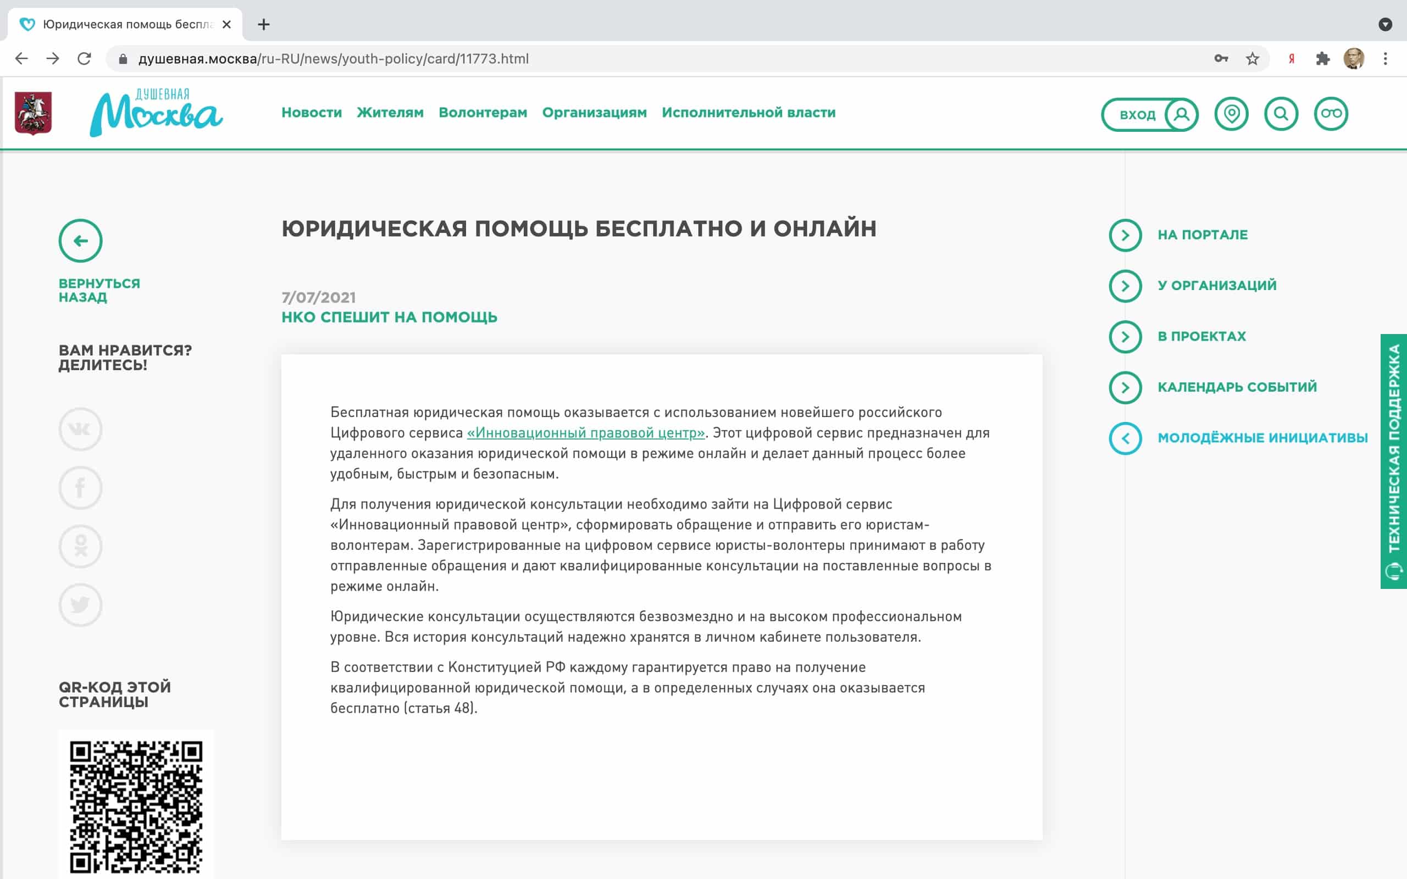Click the green back arrow icon

tap(80, 240)
